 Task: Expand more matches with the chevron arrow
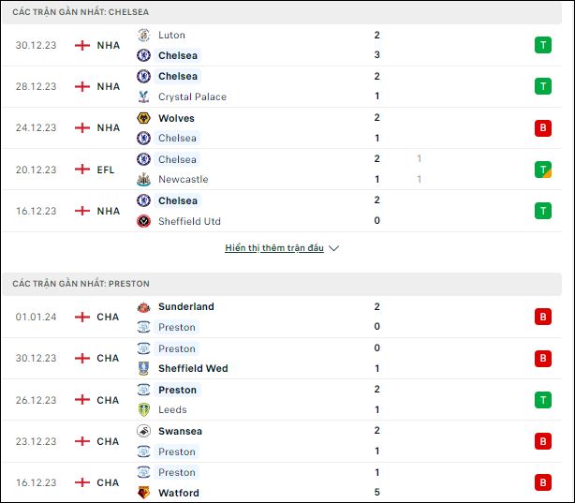click(x=333, y=248)
